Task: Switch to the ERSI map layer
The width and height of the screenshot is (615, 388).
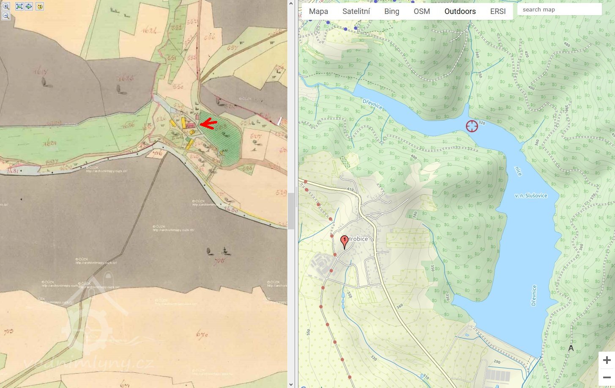Action: [x=497, y=11]
